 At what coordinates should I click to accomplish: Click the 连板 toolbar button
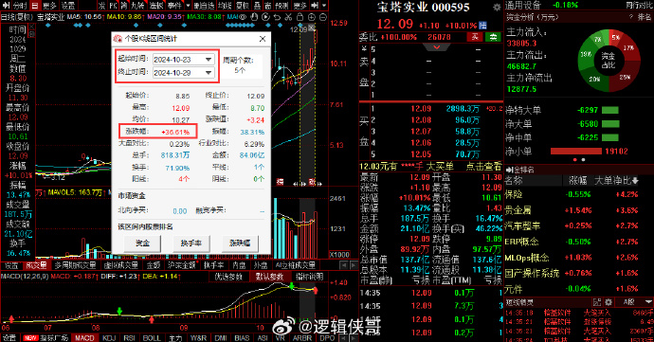(x=156, y=6)
